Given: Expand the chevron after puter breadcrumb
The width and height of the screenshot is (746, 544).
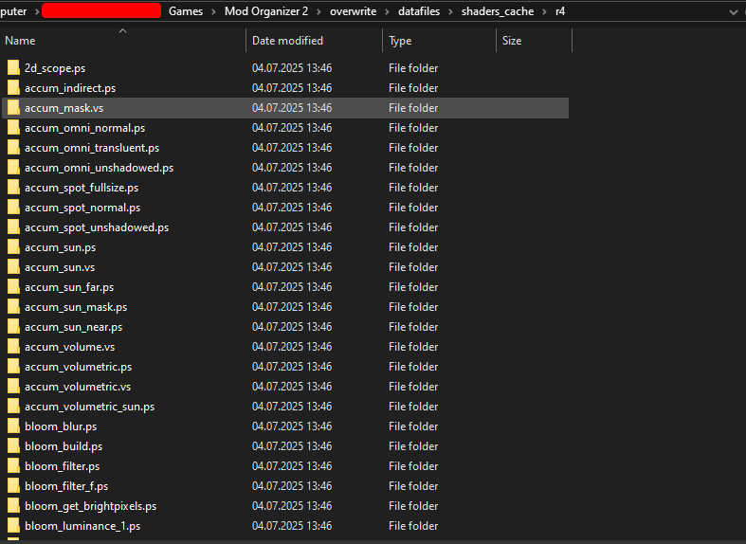Looking at the screenshot, I should (37, 11).
